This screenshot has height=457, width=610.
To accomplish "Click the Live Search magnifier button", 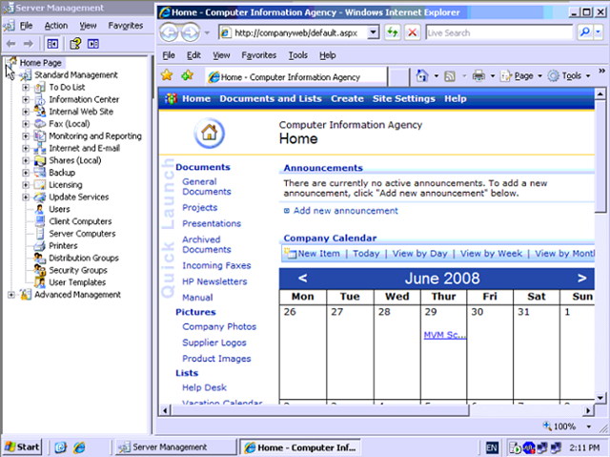I will point(584,32).
